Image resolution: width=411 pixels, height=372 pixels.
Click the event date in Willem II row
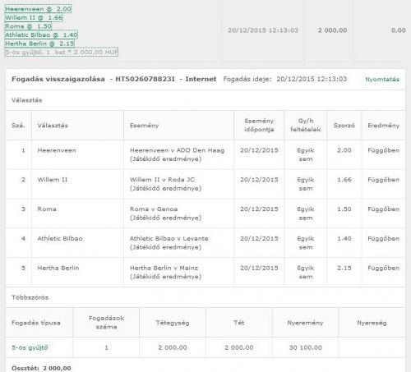click(x=259, y=180)
